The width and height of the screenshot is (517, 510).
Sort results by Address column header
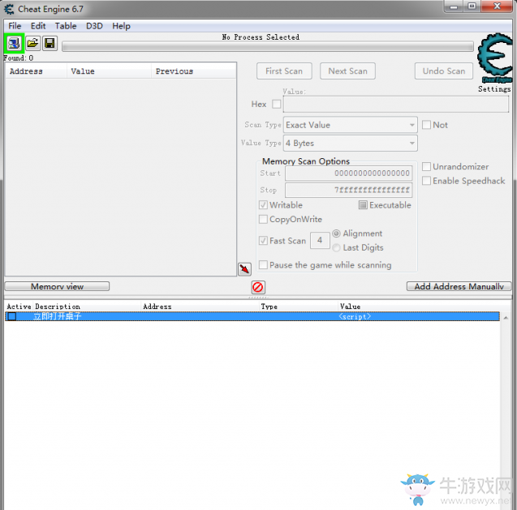point(36,71)
